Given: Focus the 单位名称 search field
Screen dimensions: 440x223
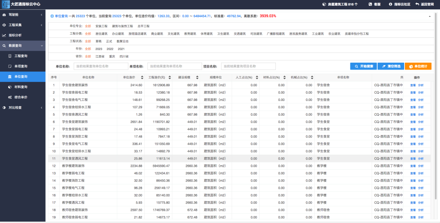Looking at the screenshot, I should click(x=101, y=66).
